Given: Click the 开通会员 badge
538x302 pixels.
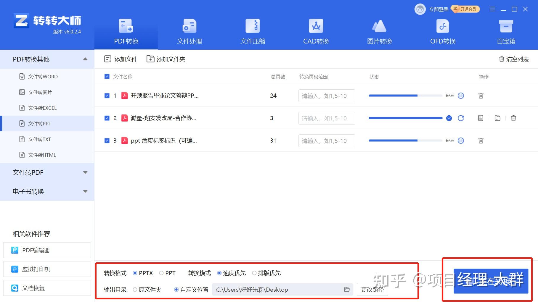Looking at the screenshot, I should [x=465, y=9].
